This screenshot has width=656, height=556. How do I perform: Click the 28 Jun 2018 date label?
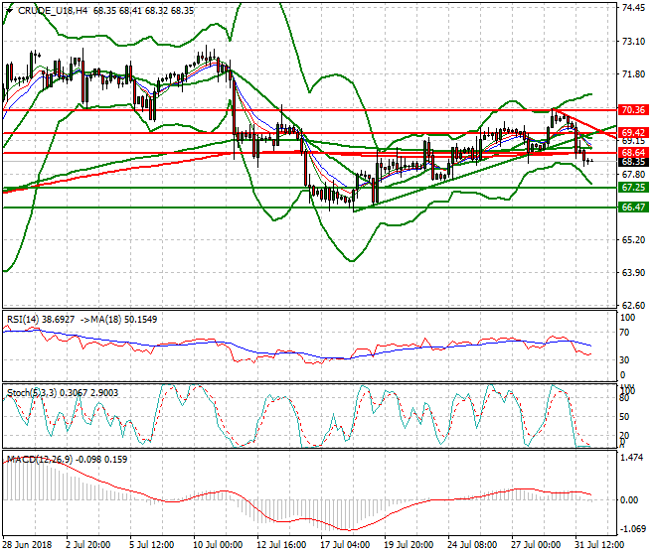point(28,545)
